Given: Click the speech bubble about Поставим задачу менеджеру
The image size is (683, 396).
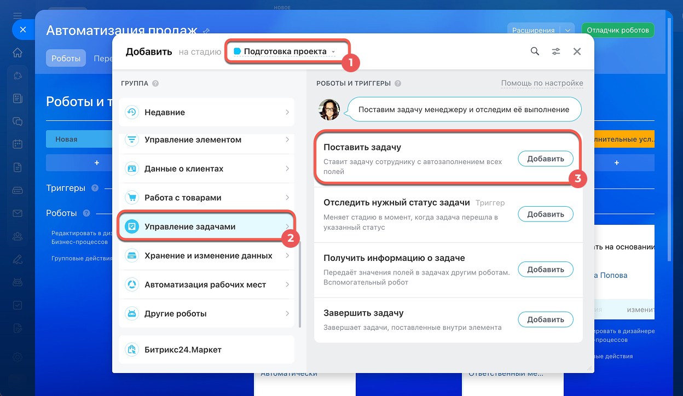Looking at the screenshot, I should pos(464,109).
